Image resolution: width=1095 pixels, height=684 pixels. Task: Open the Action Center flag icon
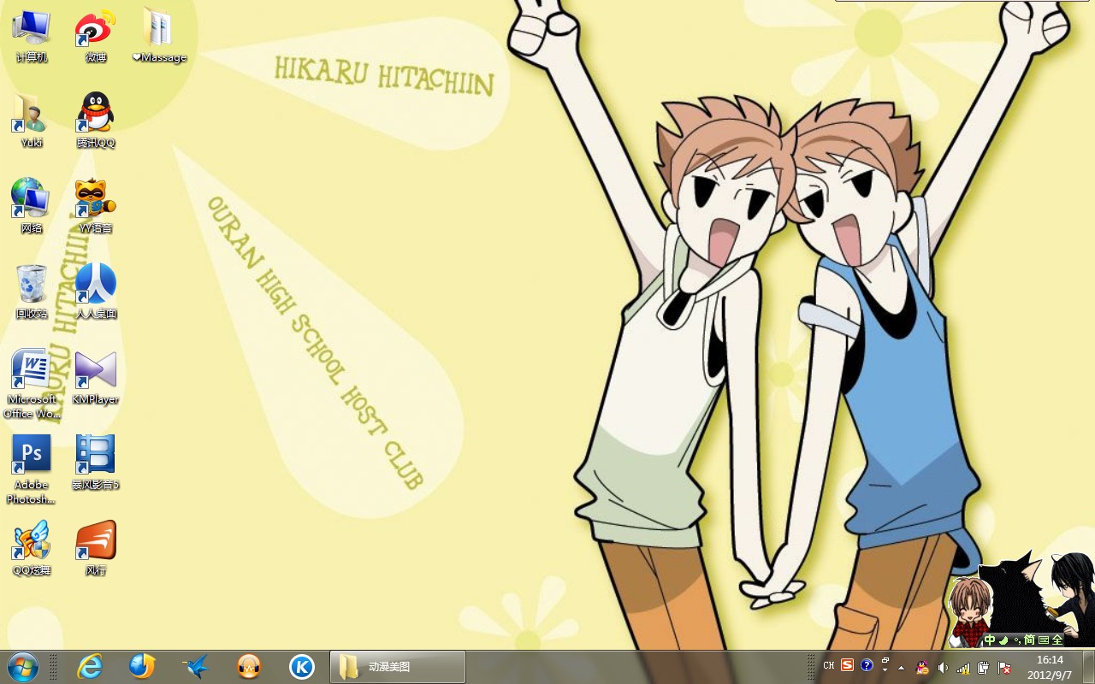click(1004, 667)
